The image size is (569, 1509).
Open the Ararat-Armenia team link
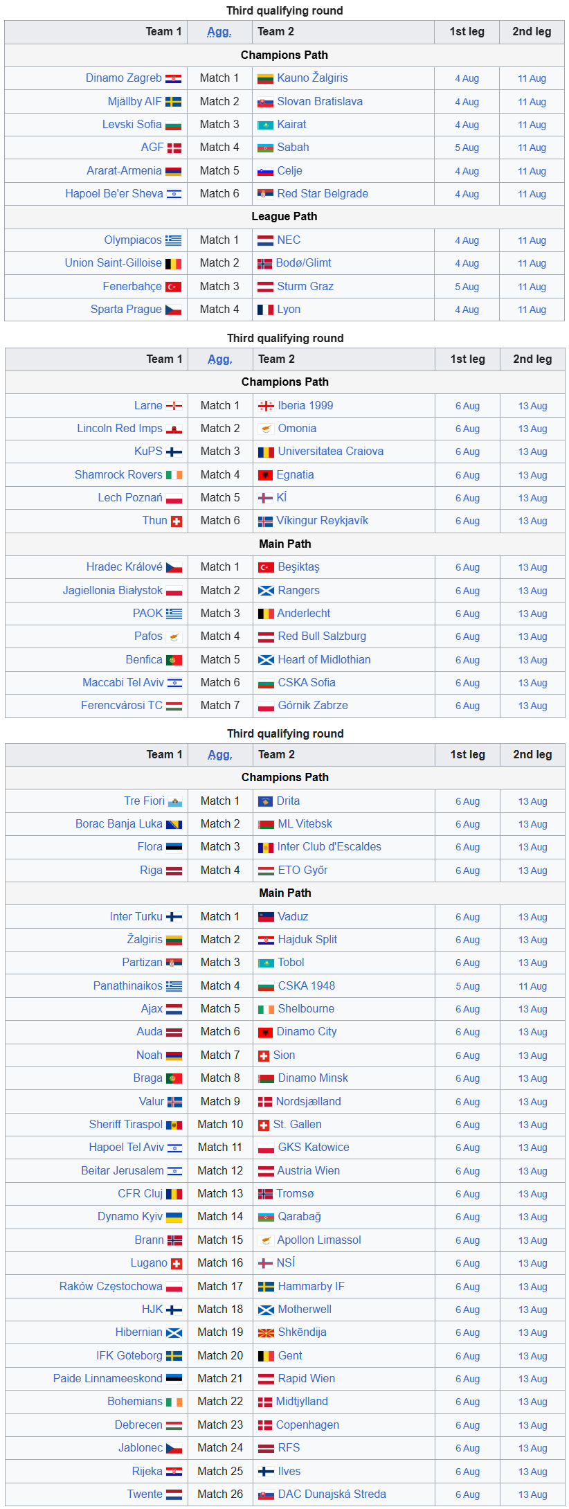click(x=124, y=171)
